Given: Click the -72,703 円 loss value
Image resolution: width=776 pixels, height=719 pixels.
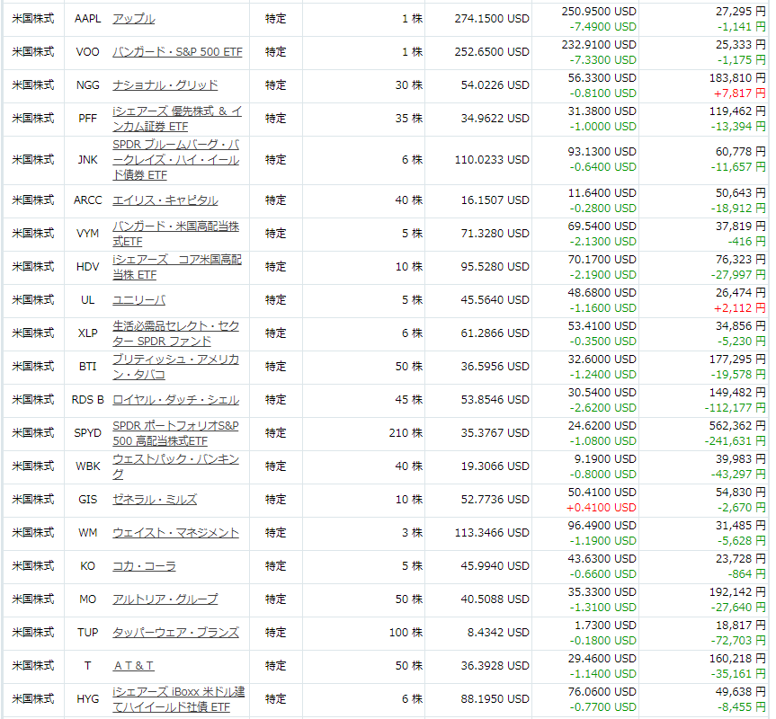Looking at the screenshot, I should point(738,641).
